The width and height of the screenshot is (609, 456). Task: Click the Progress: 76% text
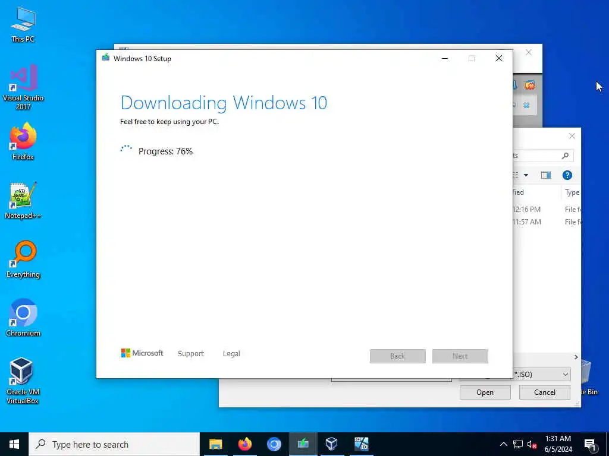(x=165, y=151)
